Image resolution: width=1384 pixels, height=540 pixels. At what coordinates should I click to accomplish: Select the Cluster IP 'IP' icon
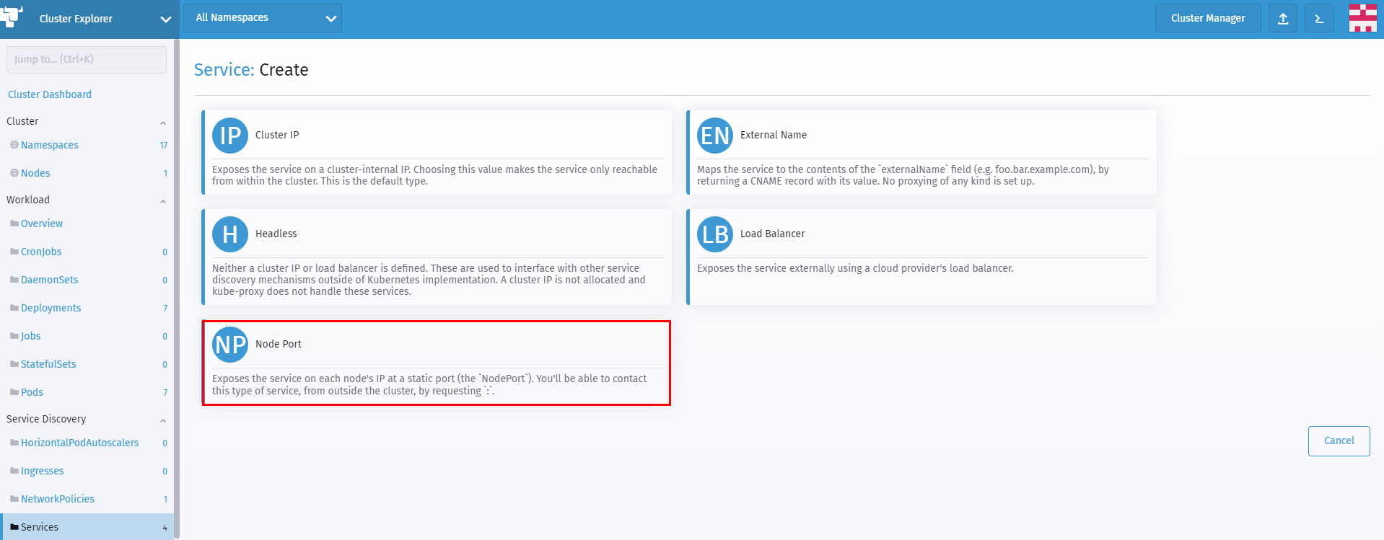pos(230,136)
